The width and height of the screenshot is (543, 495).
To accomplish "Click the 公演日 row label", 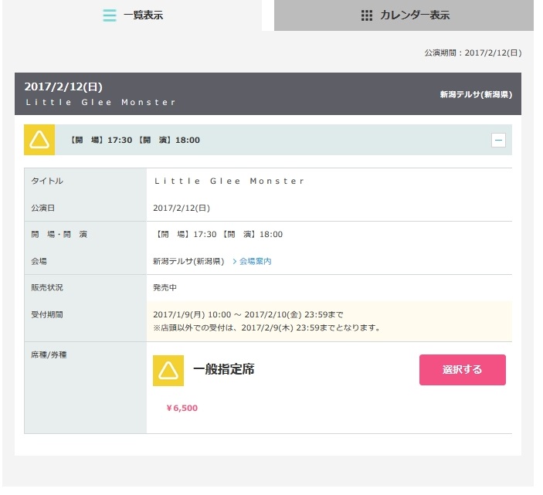I will 42,208.
